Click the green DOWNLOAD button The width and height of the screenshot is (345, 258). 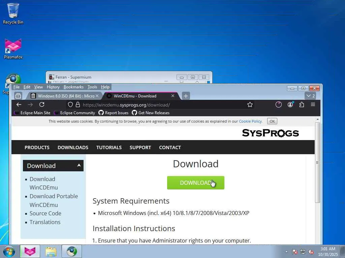point(196,183)
